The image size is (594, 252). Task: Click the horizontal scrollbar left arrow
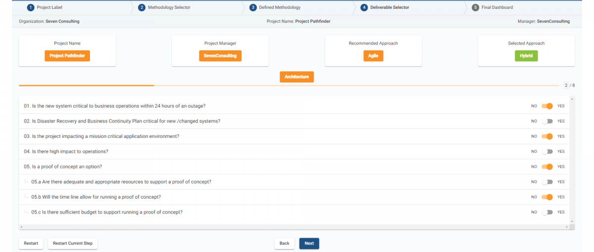click(x=21, y=227)
